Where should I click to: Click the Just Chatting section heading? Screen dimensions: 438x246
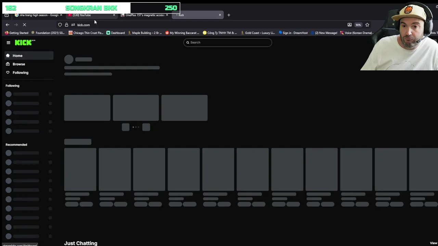81,243
